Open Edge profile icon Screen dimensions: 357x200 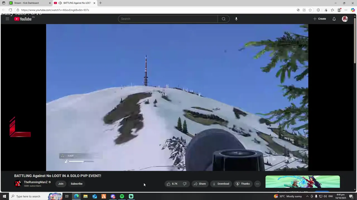coord(339,10)
